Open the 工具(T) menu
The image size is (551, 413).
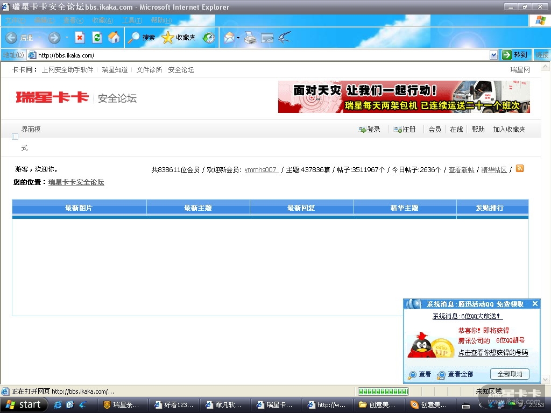tap(132, 20)
